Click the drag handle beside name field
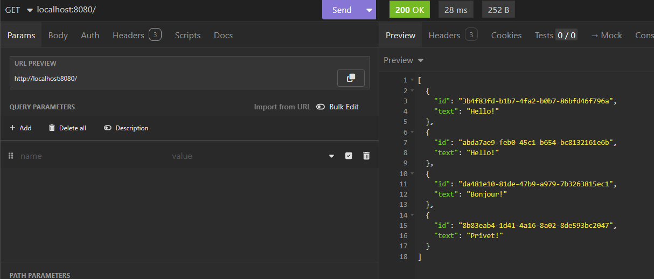Image resolution: width=654 pixels, height=279 pixels. pyautogui.click(x=11, y=156)
